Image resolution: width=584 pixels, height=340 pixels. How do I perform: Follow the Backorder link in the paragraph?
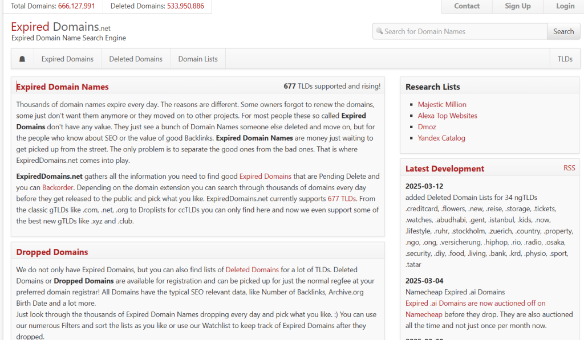click(x=58, y=187)
